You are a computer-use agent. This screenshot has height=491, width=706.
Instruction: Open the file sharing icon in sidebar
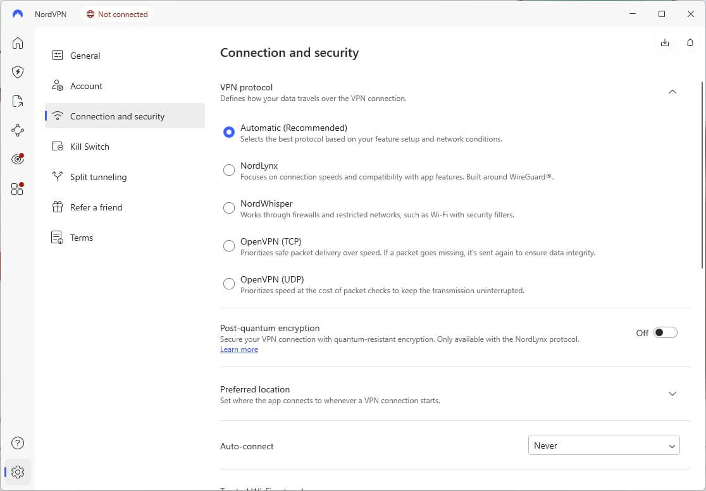pos(18,101)
